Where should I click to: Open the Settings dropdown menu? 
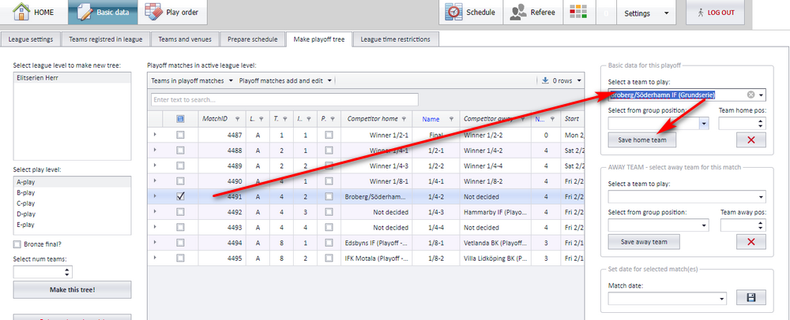[646, 13]
